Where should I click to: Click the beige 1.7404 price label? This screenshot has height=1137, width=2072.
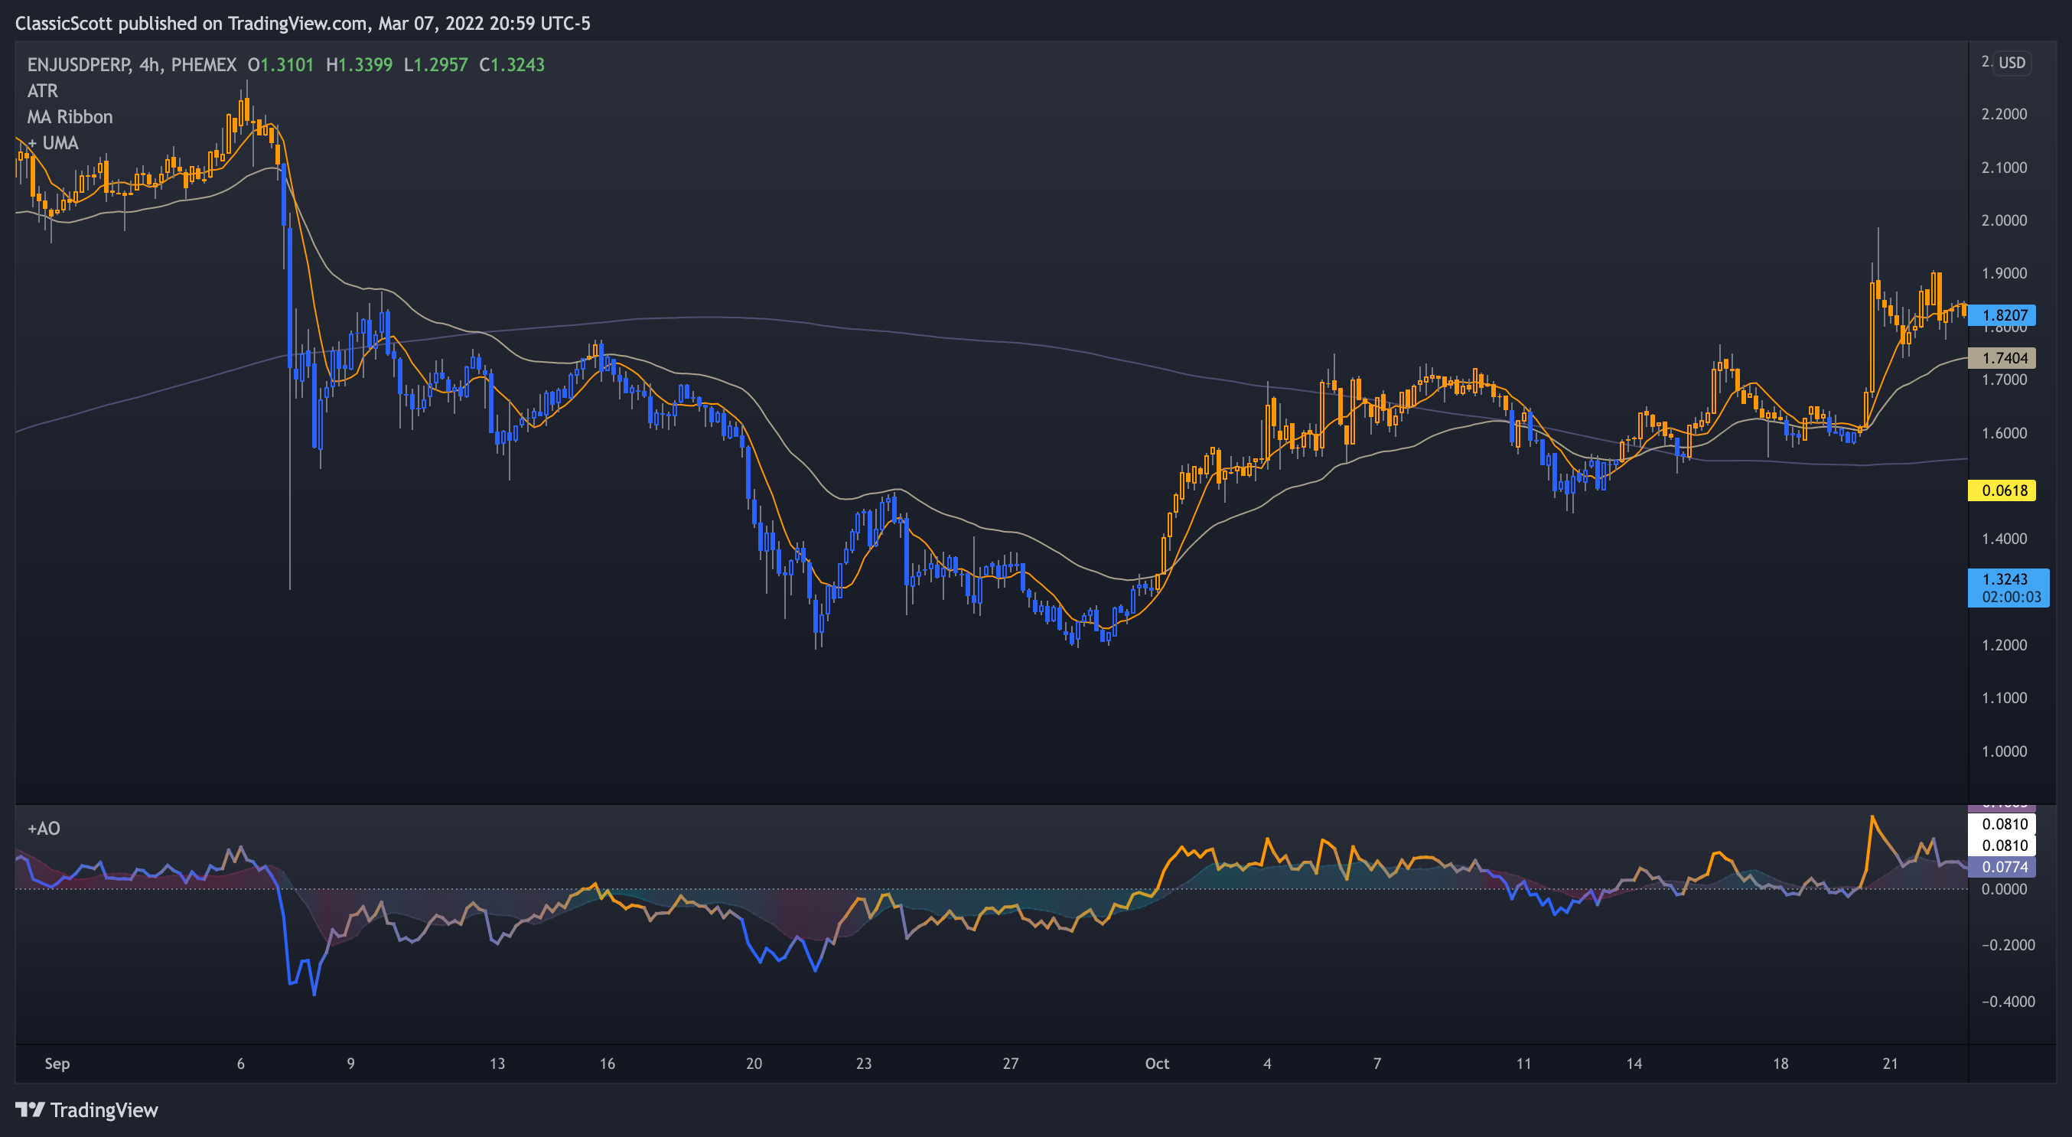point(2002,358)
